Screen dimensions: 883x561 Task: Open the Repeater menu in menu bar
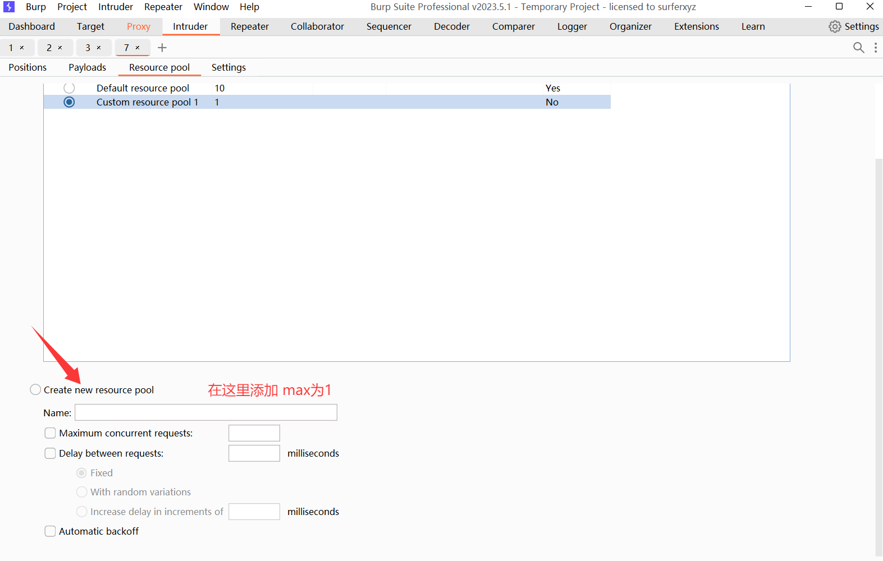(163, 7)
